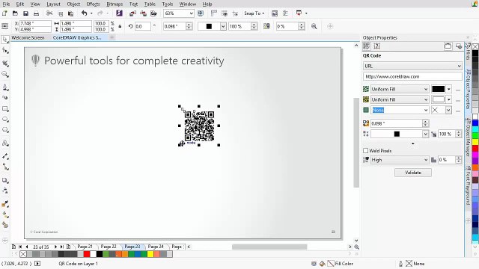This screenshot has height=269, width=479.
Task: Open Page 24 tab
Action: [156, 247]
